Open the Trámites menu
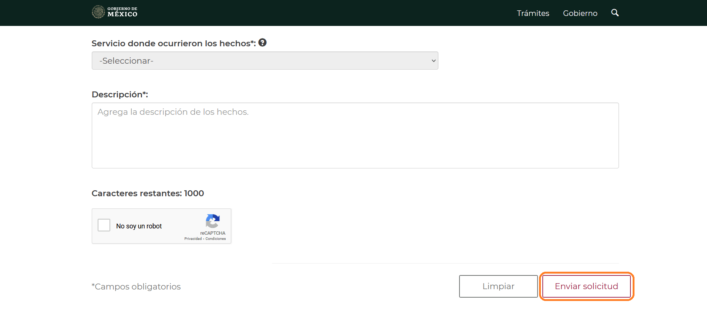The image size is (707, 318). [533, 13]
